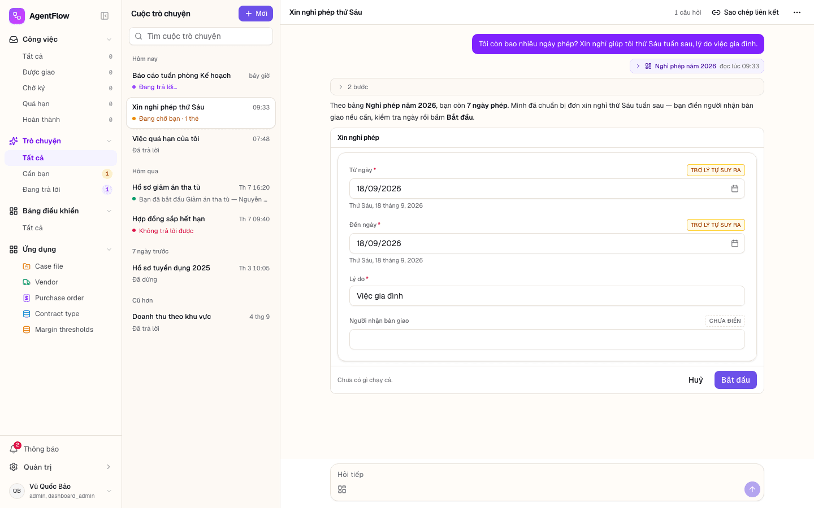This screenshot has width=814, height=508.
Task: Click the Huỷ button
Action: (696, 380)
